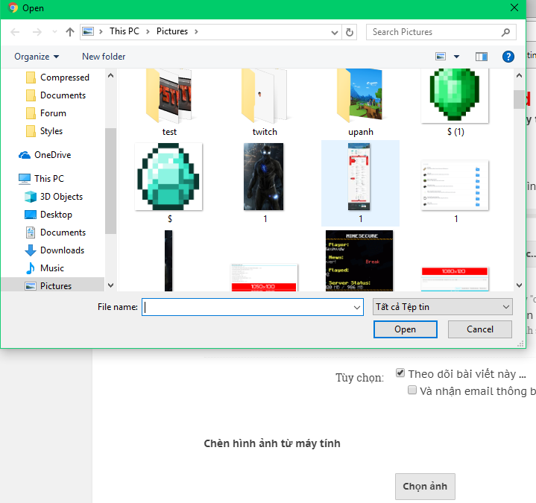This screenshot has height=503, width=536.
Task: Toggle the preview pane
Action: point(482,57)
